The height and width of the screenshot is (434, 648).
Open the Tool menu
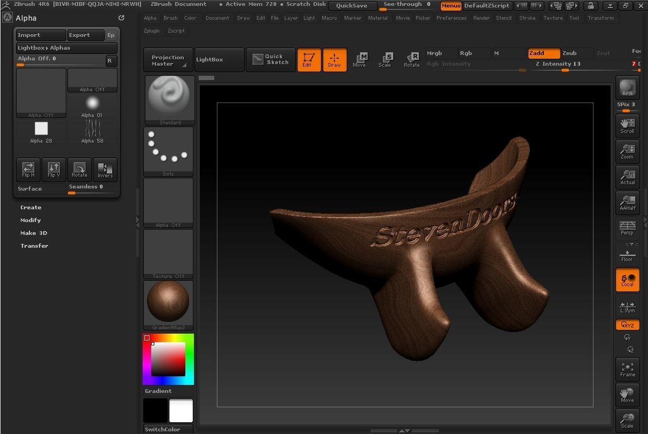click(574, 18)
